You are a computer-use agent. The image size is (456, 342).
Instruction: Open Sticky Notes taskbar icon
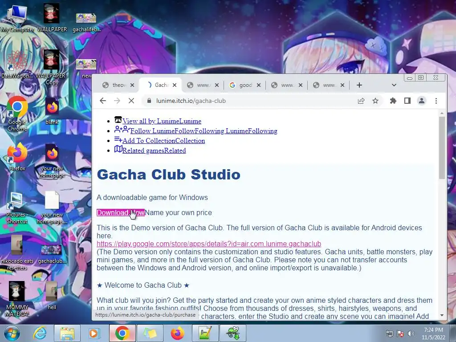pyautogui.click(x=150, y=333)
